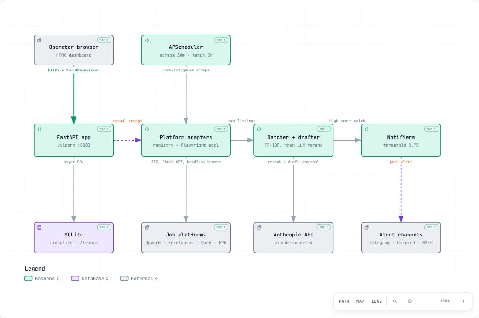This screenshot has height=318, width=479.
Task: Click 'HTTPS + X-BidWave-Token' edge label
Action: pos(74,70)
